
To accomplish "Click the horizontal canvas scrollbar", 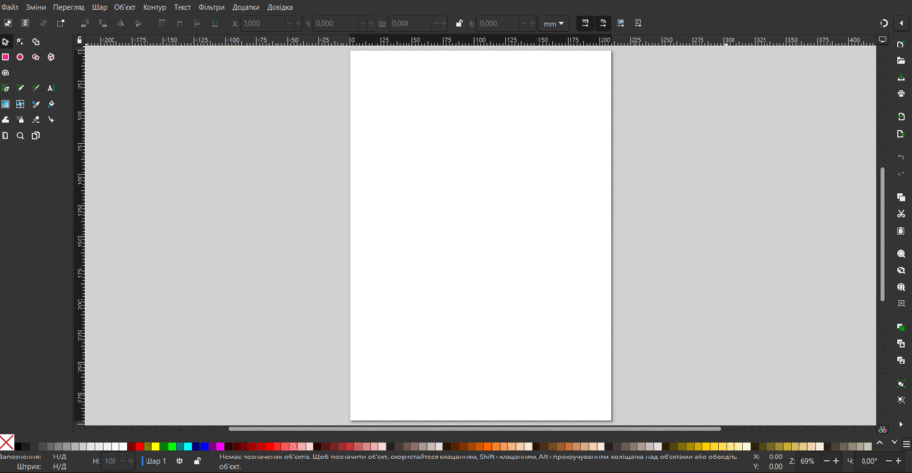I will pos(474,429).
